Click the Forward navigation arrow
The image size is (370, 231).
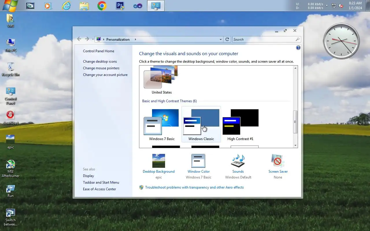(87, 39)
